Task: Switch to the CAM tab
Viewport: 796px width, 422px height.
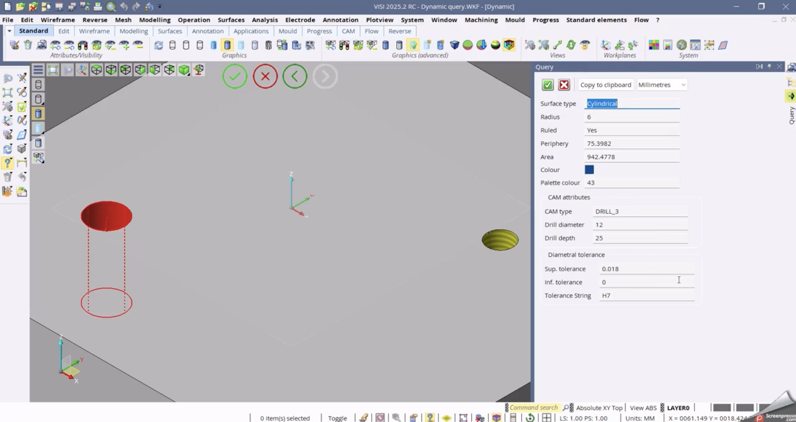Action: pos(348,31)
